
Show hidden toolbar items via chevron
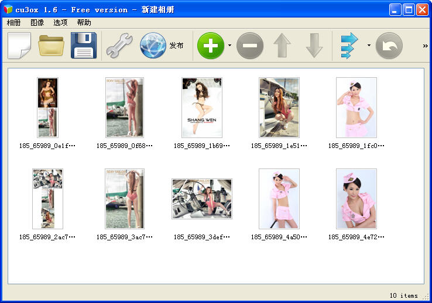point(425,46)
